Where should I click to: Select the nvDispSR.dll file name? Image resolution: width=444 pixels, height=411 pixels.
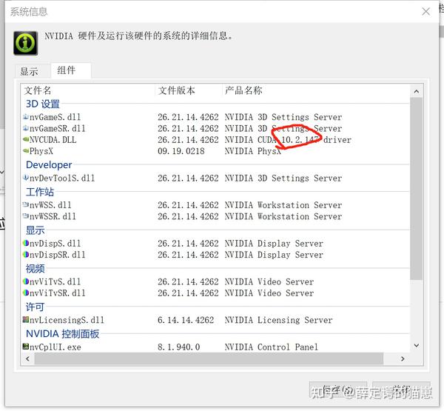point(58,255)
